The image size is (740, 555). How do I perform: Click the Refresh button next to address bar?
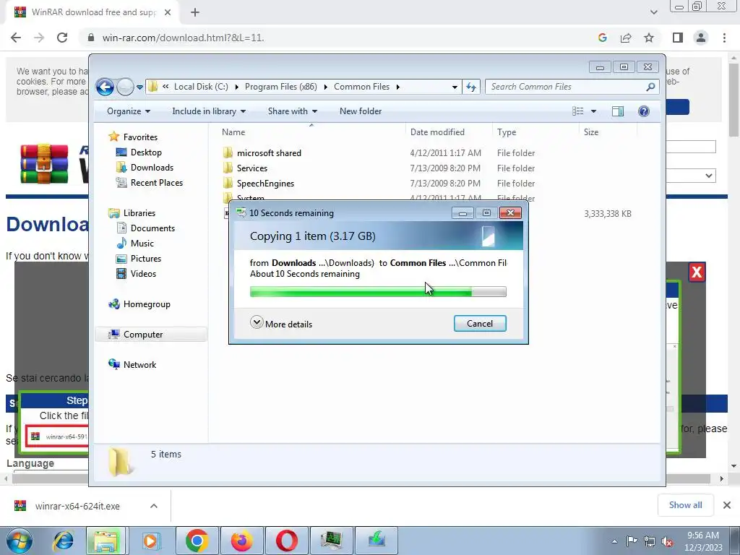[x=471, y=87]
